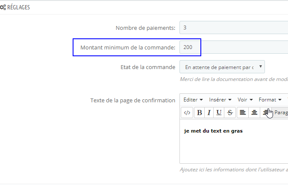288x185 pixels.
Task: Open the Format menu
Action: [270, 100]
